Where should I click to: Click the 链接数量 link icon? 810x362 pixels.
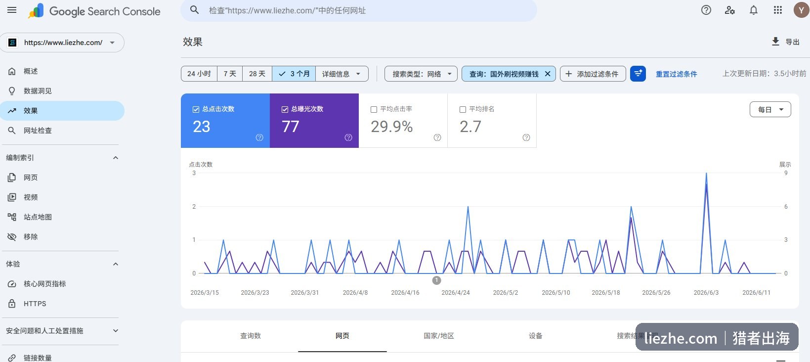(x=12, y=358)
